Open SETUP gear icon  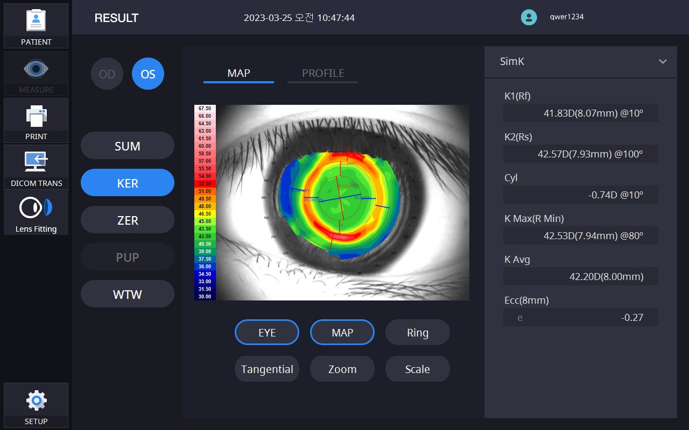tap(36, 400)
